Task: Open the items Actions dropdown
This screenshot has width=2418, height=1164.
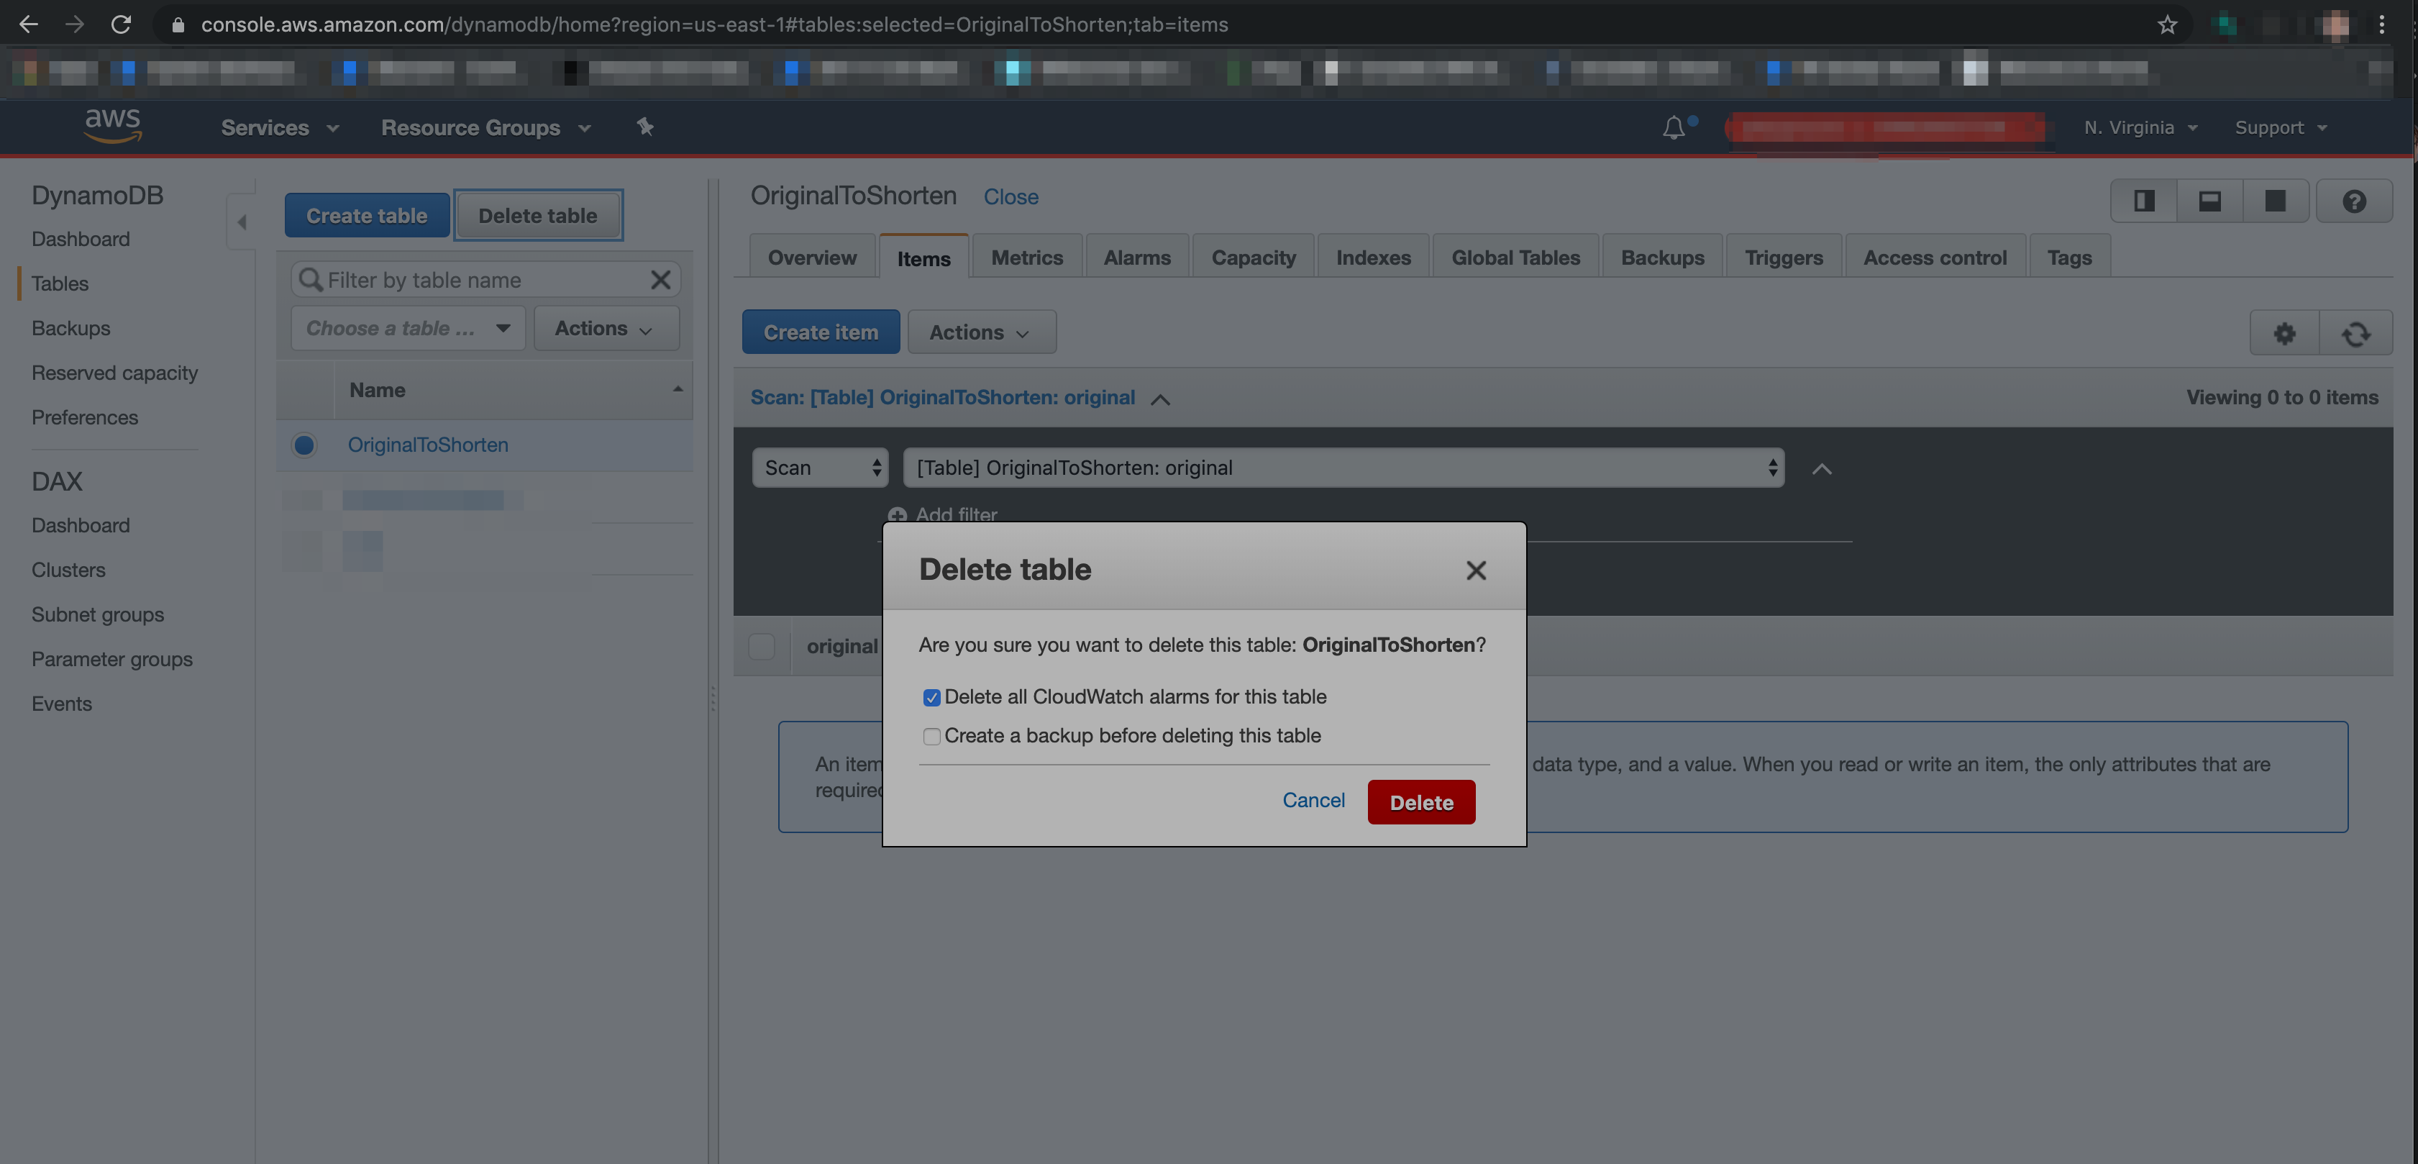Action: click(x=981, y=332)
